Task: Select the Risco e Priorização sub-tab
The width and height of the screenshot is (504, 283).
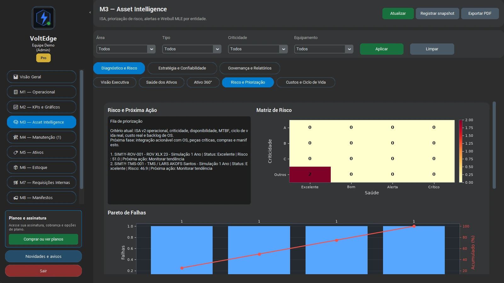Action: pyautogui.click(x=248, y=82)
